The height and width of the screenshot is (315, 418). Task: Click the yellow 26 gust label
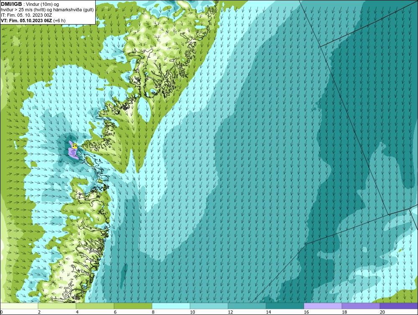point(75,146)
